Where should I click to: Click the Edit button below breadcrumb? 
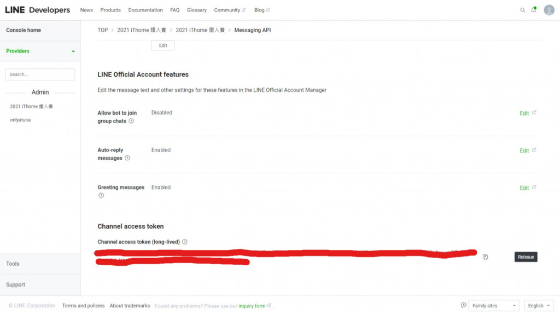163,45
